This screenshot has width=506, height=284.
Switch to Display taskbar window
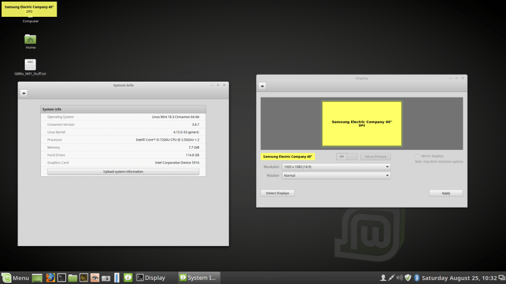tap(151, 277)
